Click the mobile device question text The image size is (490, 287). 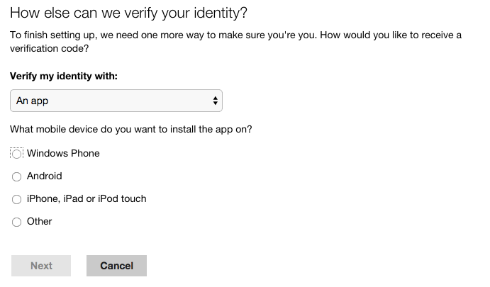130,130
